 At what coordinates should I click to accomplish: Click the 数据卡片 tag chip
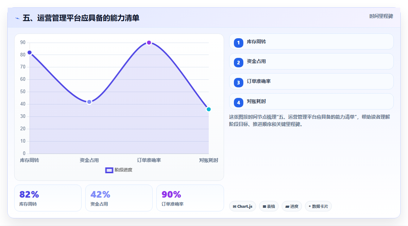tap(318, 206)
